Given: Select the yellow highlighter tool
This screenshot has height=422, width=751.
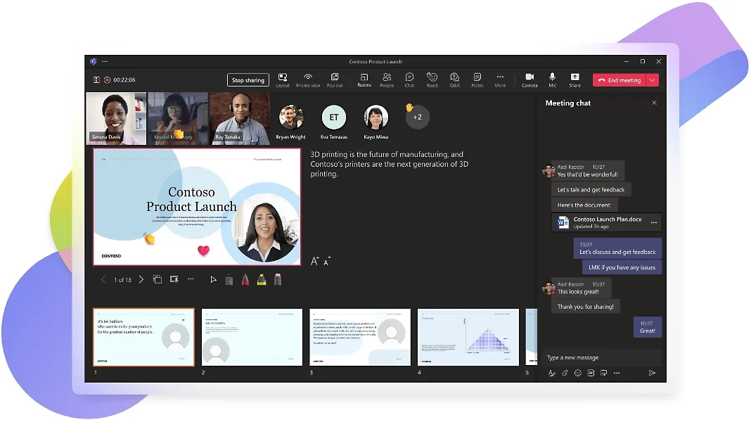Looking at the screenshot, I should (262, 280).
